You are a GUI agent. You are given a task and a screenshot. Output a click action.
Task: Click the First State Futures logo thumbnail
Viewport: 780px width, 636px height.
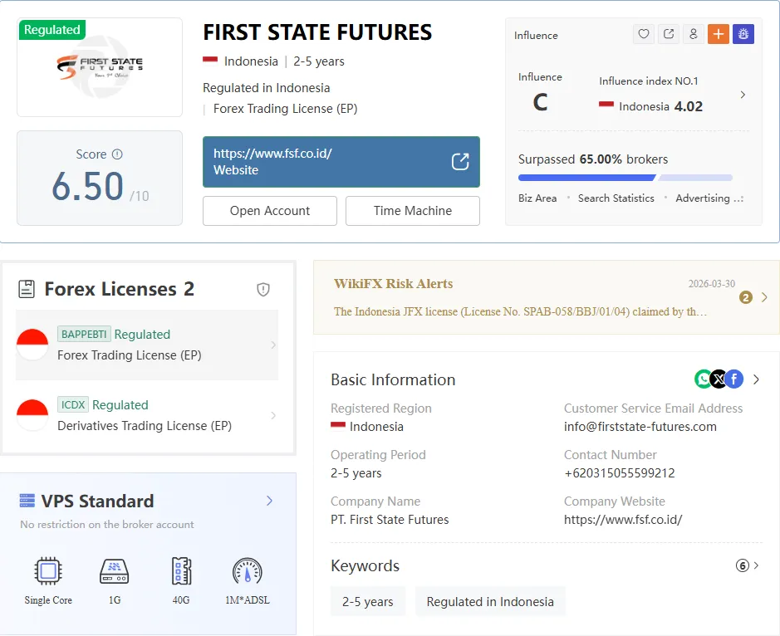coord(100,67)
